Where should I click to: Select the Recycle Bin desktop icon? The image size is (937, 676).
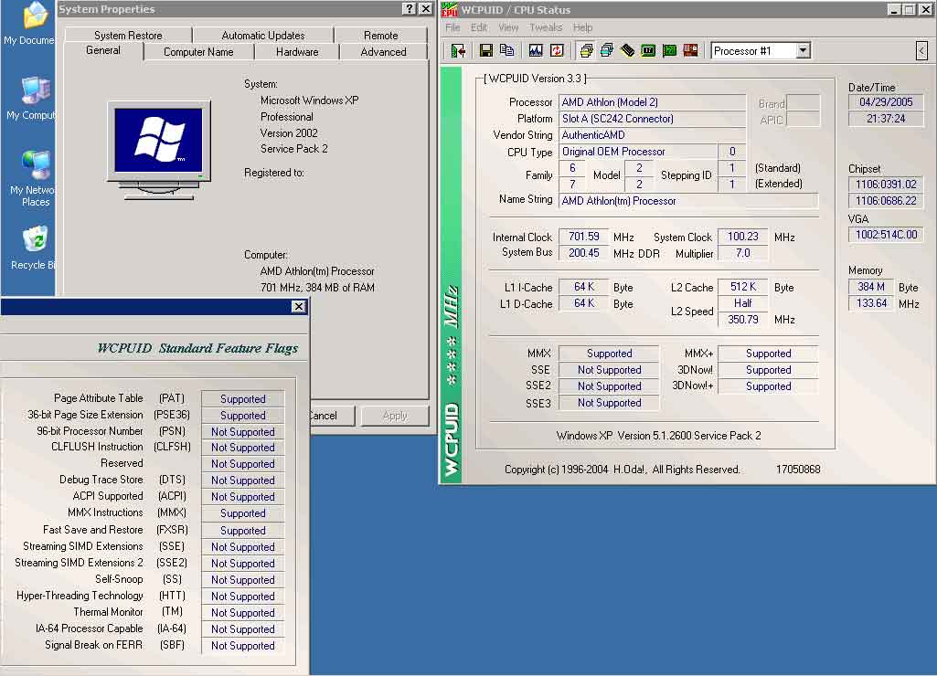coord(33,248)
